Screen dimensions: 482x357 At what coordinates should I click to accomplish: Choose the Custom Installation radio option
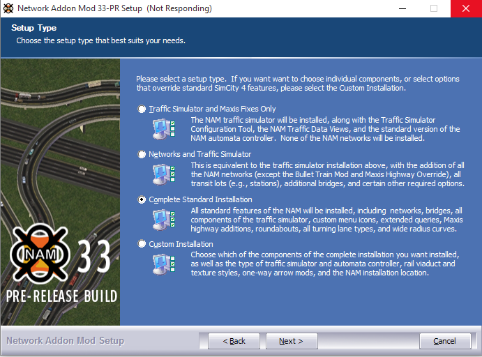coord(142,244)
